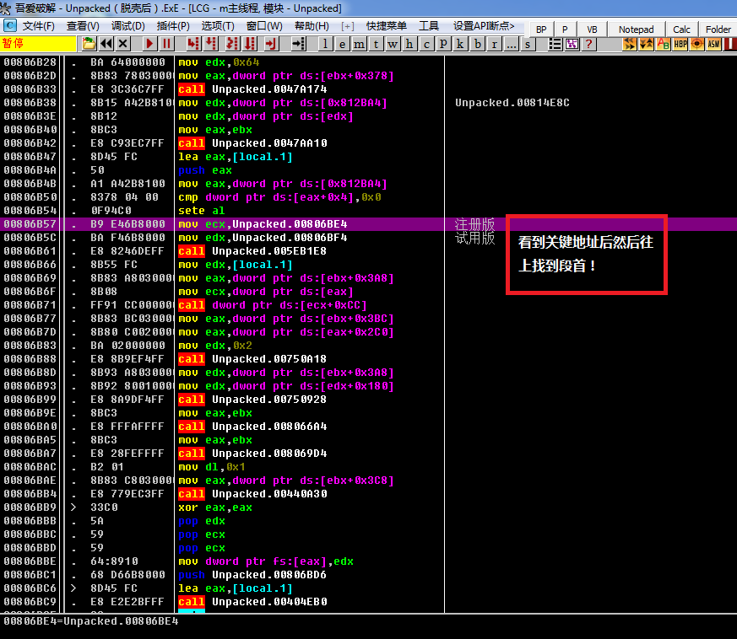Show Handles via 'h' button

(x=409, y=44)
